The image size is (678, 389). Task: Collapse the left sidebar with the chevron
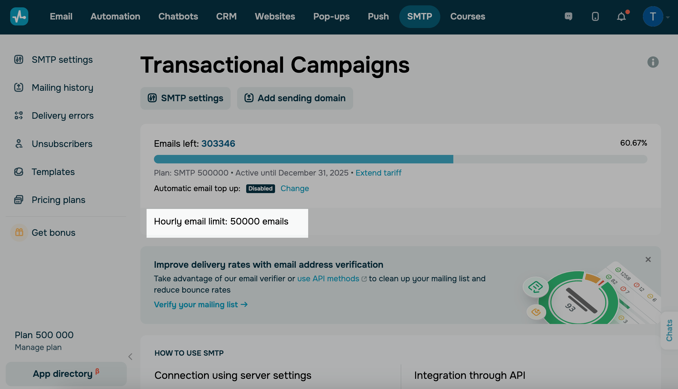(130, 357)
